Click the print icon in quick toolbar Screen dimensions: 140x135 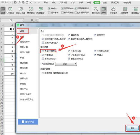tap(23, 3)
